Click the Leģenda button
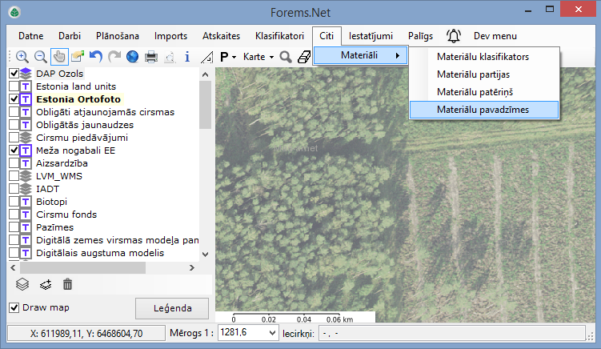The width and height of the screenshot is (601, 349). [171, 308]
